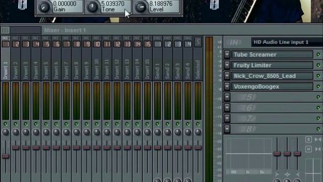Open effect slot 5 menu arrow
This screenshot has width=323, height=182.
pyautogui.click(x=227, y=97)
